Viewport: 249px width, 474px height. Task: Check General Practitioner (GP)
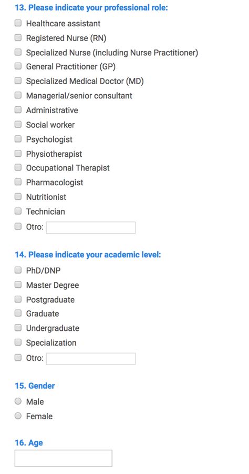18,66
